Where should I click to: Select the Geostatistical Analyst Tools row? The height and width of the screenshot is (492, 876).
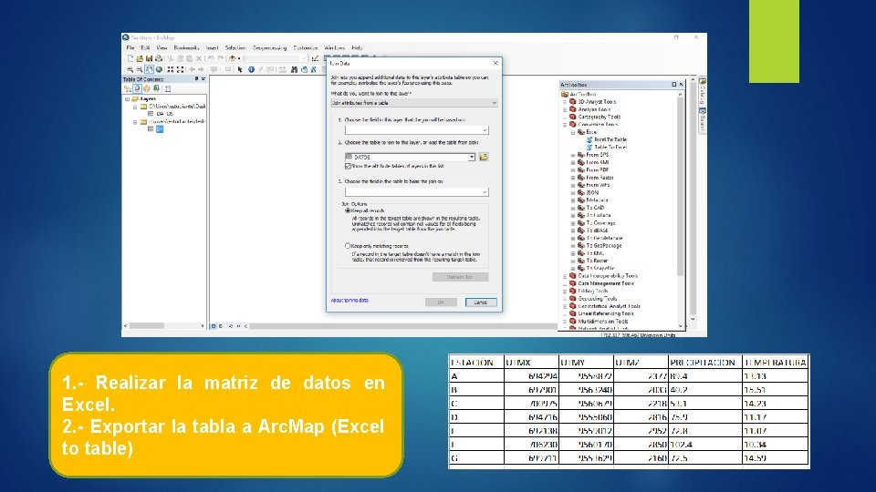pos(605,306)
